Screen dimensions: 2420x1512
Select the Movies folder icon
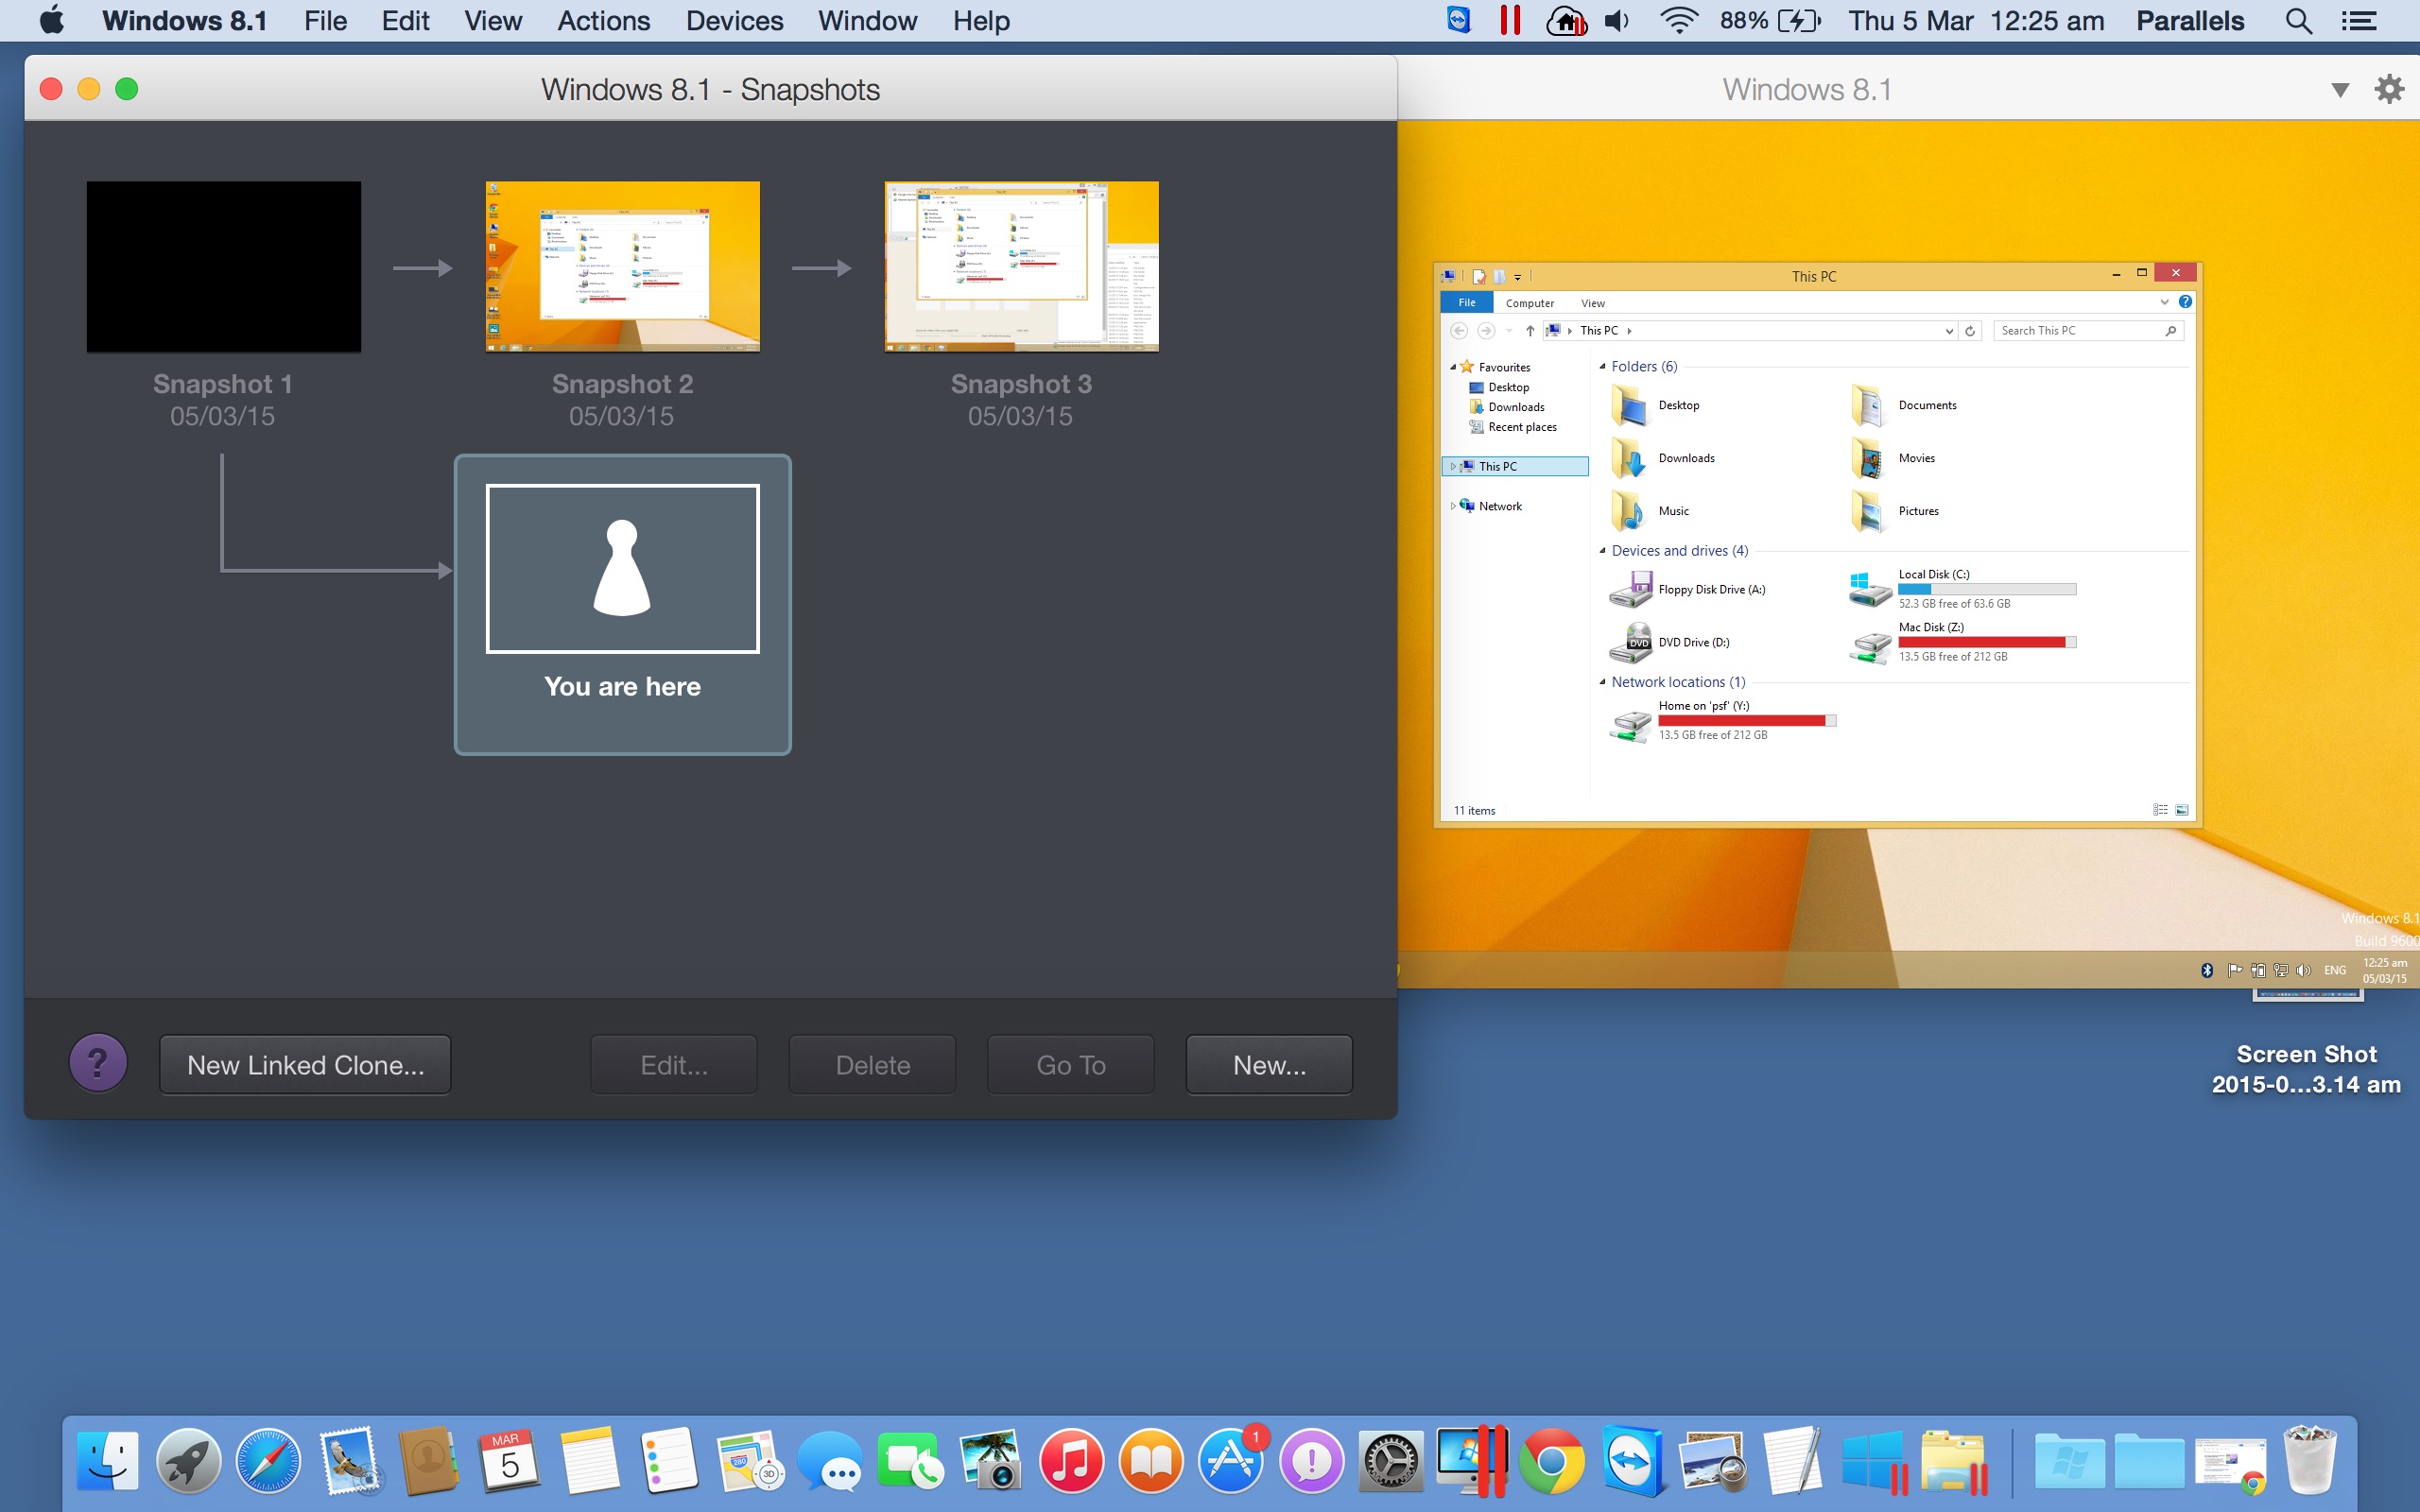(x=1867, y=458)
